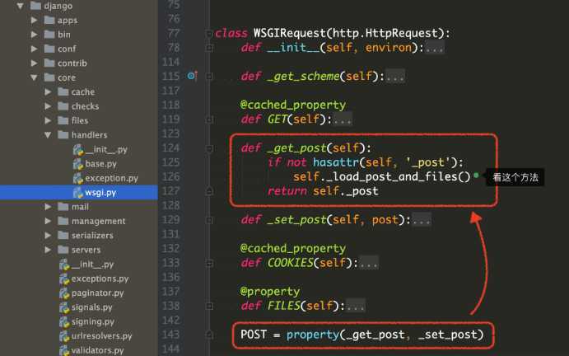Collapse the django folder

20,6
